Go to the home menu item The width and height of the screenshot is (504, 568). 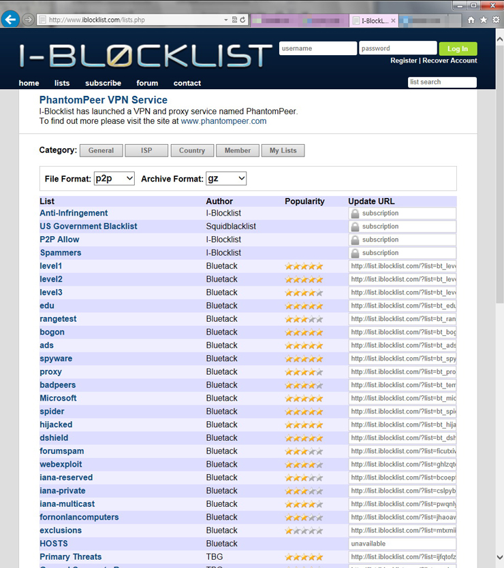point(29,83)
